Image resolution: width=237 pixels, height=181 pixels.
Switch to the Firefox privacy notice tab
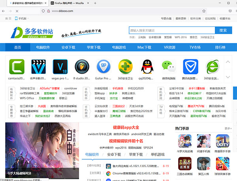[x=70, y=3]
